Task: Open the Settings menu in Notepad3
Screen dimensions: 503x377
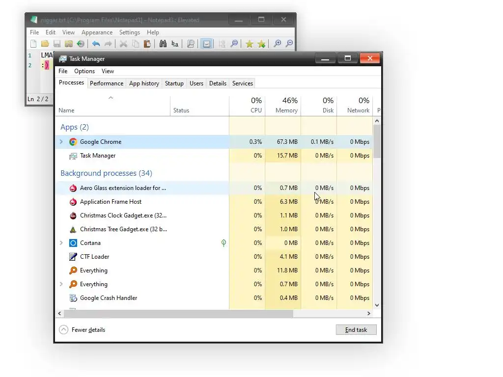Action: [x=130, y=32]
